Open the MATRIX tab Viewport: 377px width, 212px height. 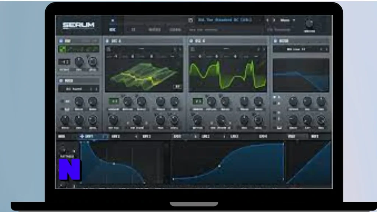[154, 29]
